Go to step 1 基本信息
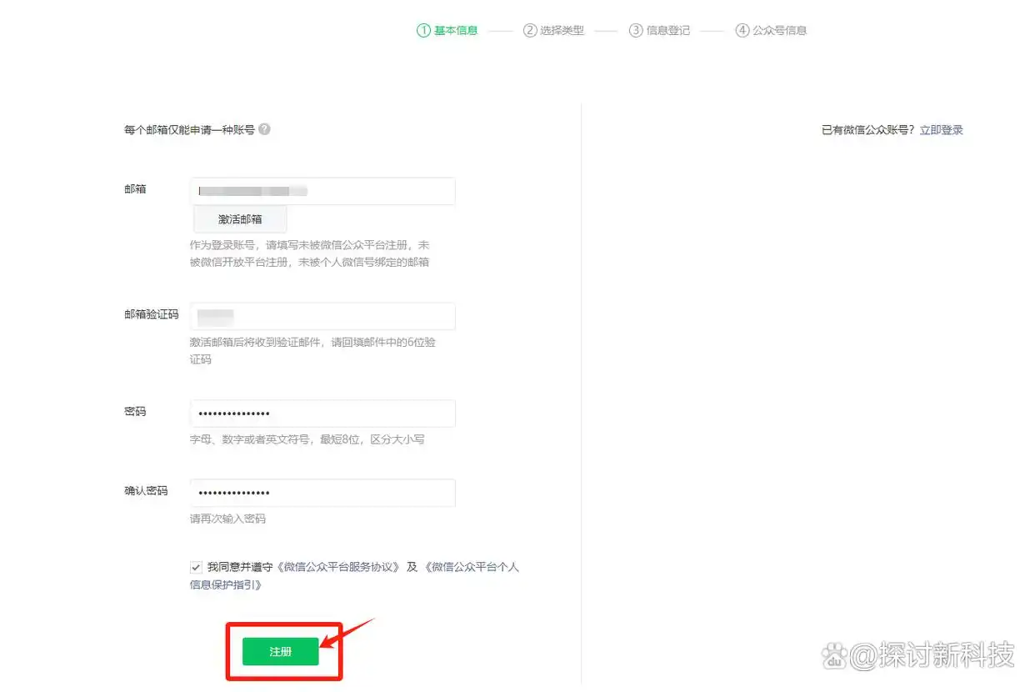 click(447, 31)
